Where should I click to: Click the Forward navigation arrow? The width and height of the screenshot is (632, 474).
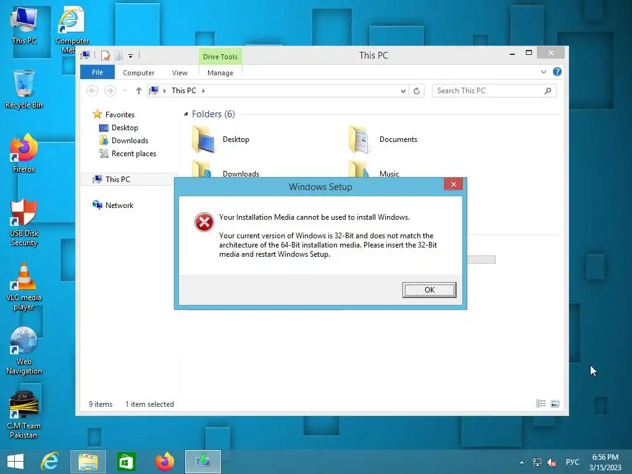[x=110, y=91]
